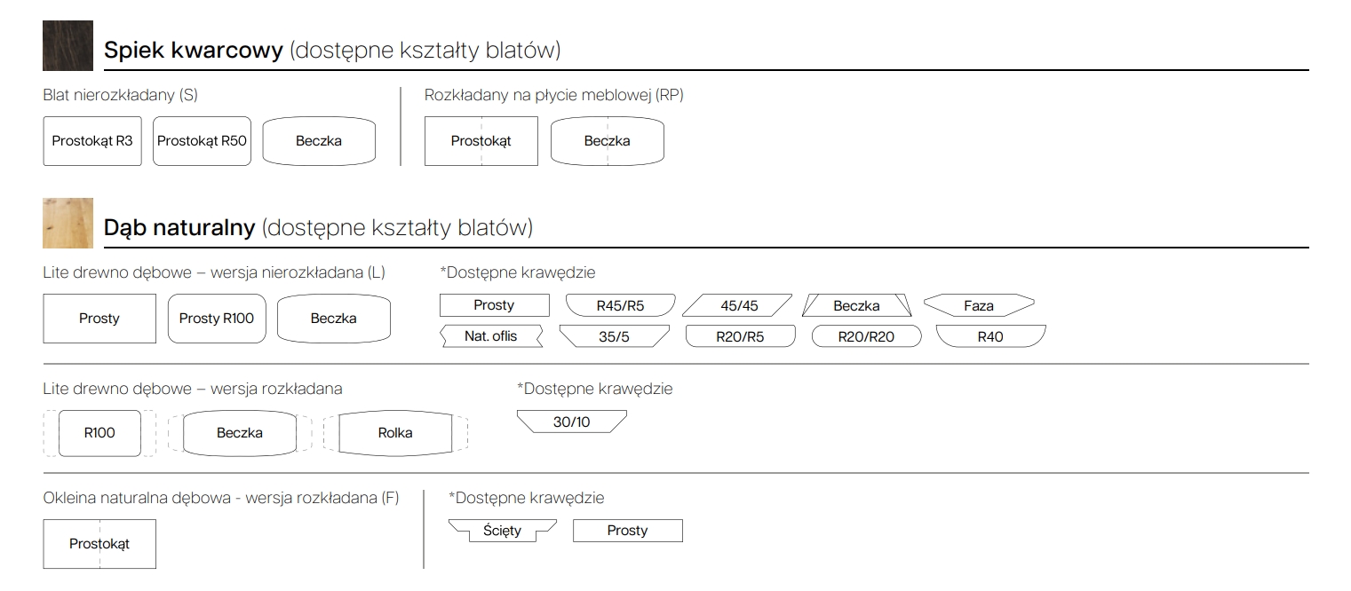Click the dark Spiek kwarcowy texture swatch
Viewport: 1351px width, 591px height.
[68, 46]
